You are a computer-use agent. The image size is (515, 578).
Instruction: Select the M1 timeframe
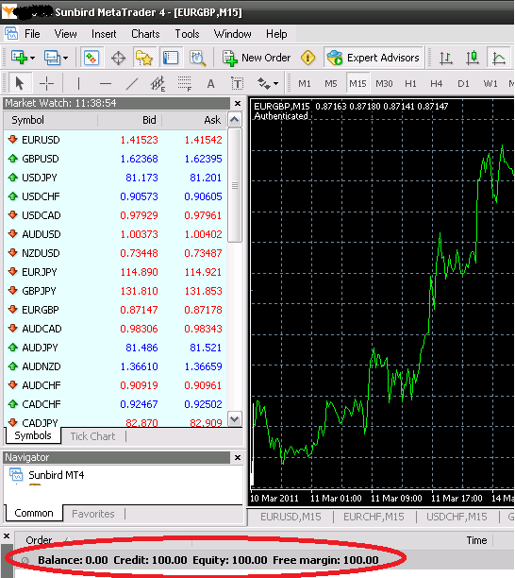(305, 84)
